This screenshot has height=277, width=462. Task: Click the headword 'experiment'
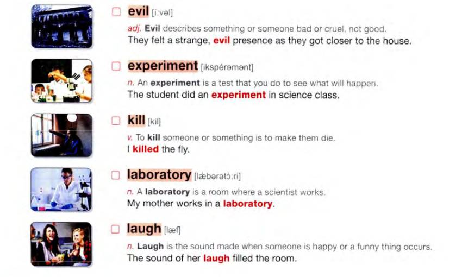click(x=163, y=66)
